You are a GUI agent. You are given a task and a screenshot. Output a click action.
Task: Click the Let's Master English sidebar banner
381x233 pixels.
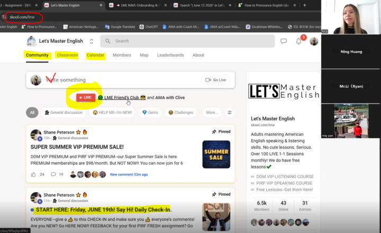point(284,91)
